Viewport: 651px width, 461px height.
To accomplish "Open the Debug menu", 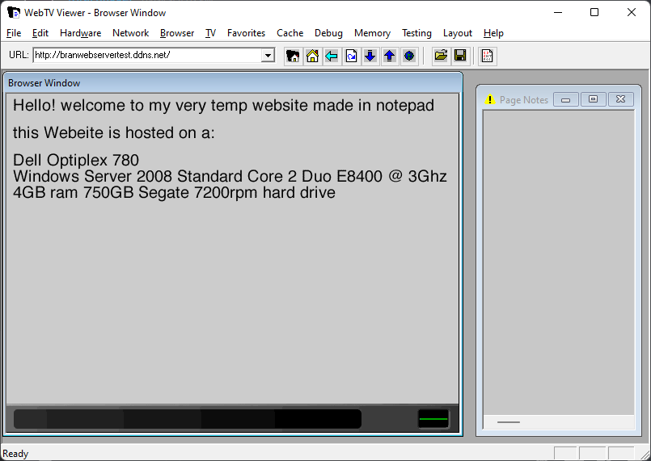I will [328, 33].
